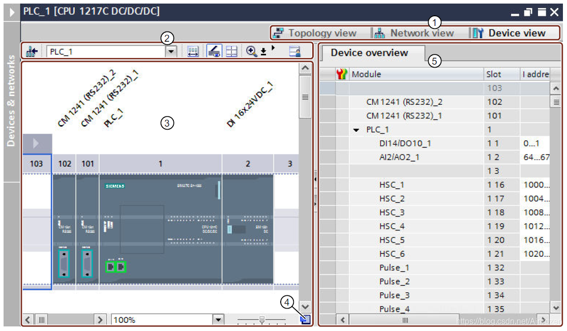Viewport: 567px width, 331px height.
Task: Click I address cell 64...67
Action: point(535,157)
